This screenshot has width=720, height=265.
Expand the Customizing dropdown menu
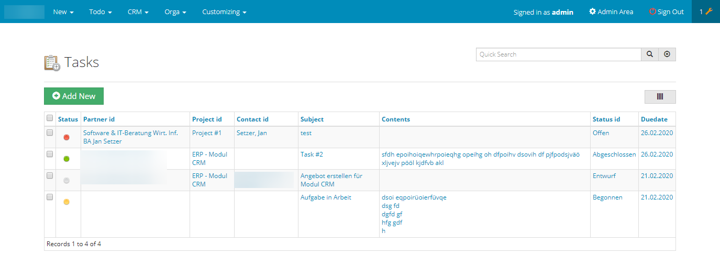click(x=224, y=12)
